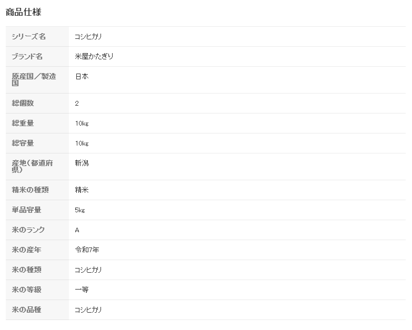This screenshot has height=330, width=412.
Task: Select the 新潟 prefecture value
Action: 82,163
